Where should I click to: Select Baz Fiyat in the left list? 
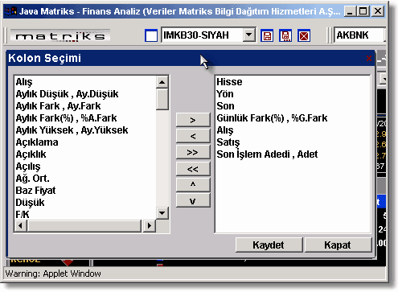(35, 191)
